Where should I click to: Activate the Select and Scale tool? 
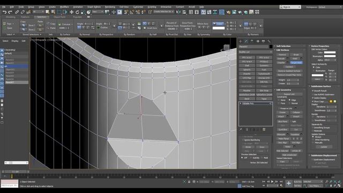(x=83, y=12)
